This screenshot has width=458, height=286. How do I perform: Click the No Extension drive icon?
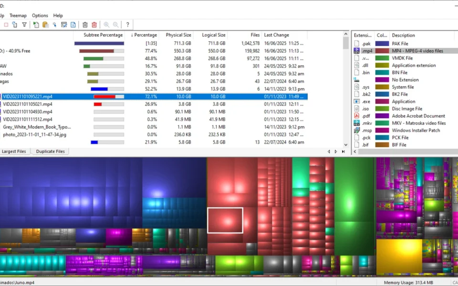356,80
